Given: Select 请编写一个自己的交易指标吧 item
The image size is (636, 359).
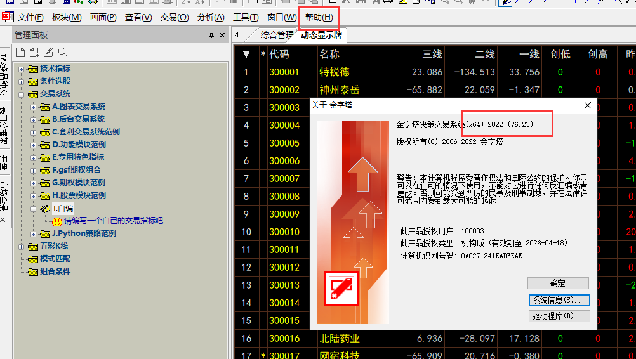Looking at the screenshot, I should 114,221.
